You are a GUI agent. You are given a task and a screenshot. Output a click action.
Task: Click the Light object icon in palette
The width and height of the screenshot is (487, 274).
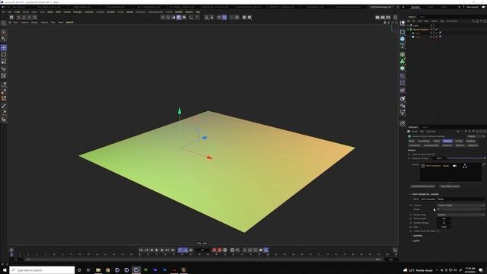point(403,113)
